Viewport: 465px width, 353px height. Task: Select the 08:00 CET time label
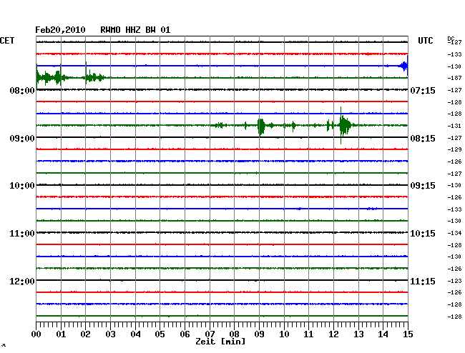(x=22, y=91)
